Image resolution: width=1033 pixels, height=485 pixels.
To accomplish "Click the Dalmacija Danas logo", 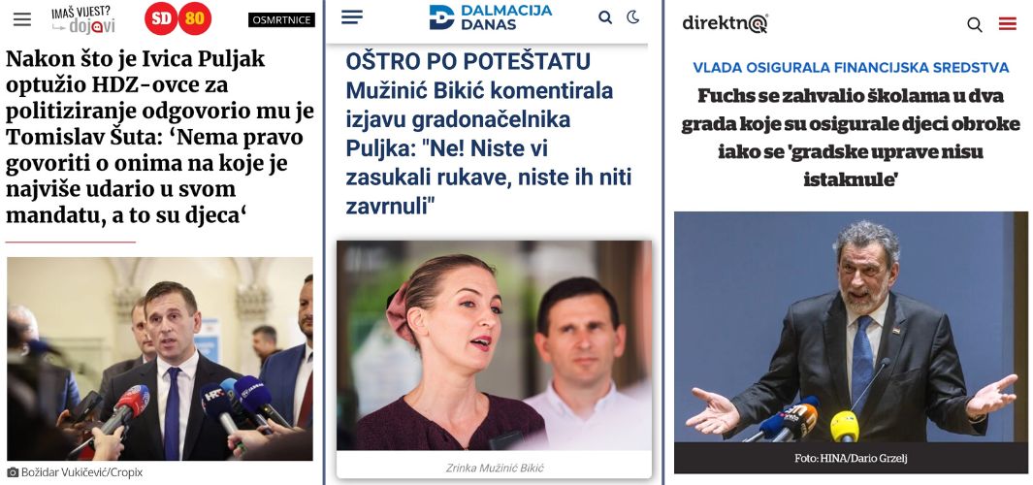I will (x=491, y=17).
